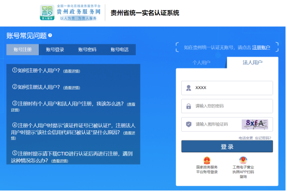View details for 如何注册法人用户

[x=72, y=88]
